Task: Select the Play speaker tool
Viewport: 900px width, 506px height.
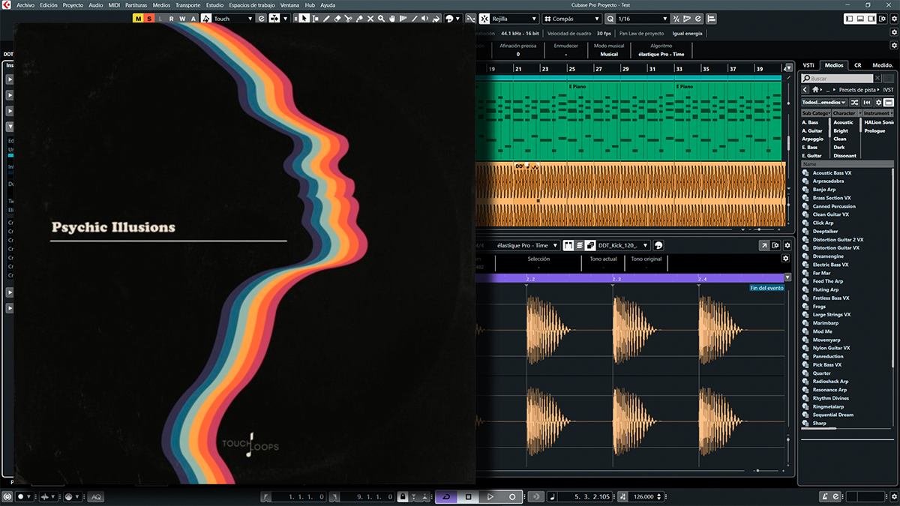Action: click(424, 18)
